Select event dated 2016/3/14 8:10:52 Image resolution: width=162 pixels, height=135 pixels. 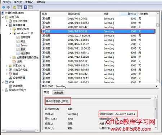click(98, 23)
